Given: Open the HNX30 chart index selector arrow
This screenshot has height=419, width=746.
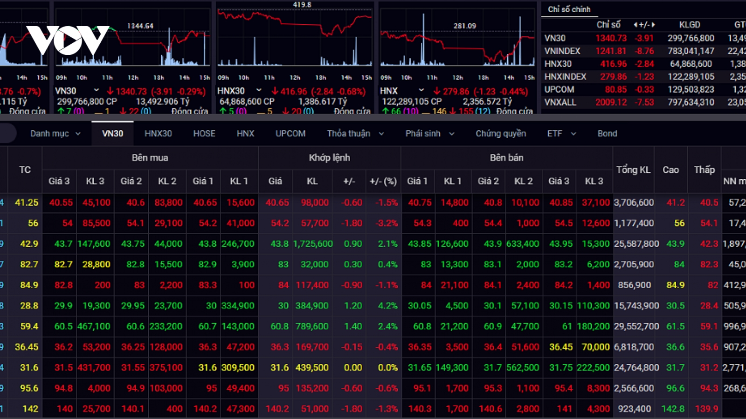Looking at the screenshot, I should click(259, 90).
